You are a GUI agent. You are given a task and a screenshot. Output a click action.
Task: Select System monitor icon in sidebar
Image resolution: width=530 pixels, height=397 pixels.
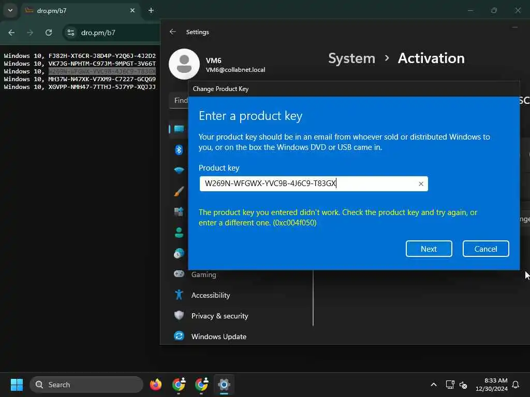pos(179,129)
